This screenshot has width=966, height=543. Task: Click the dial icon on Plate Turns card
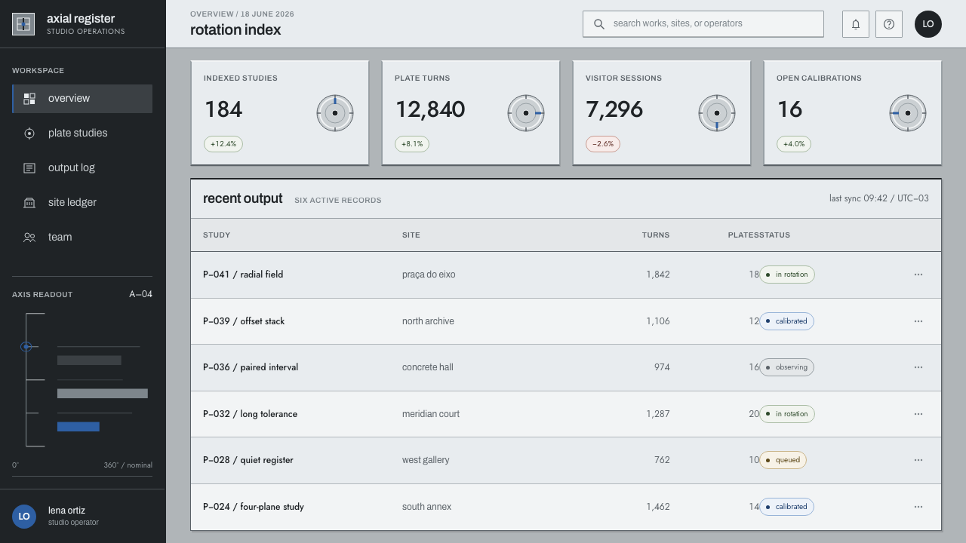(526, 113)
